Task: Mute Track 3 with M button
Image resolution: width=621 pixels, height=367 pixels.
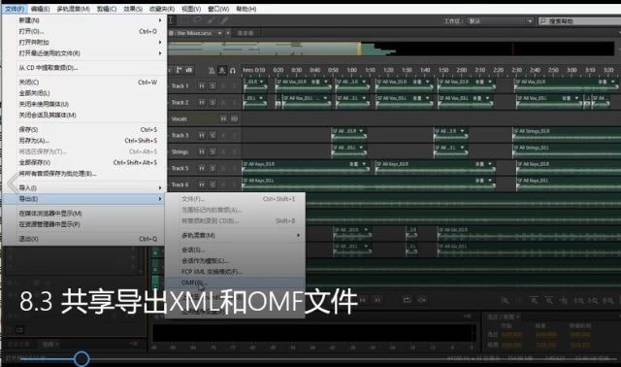Action: [202, 135]
